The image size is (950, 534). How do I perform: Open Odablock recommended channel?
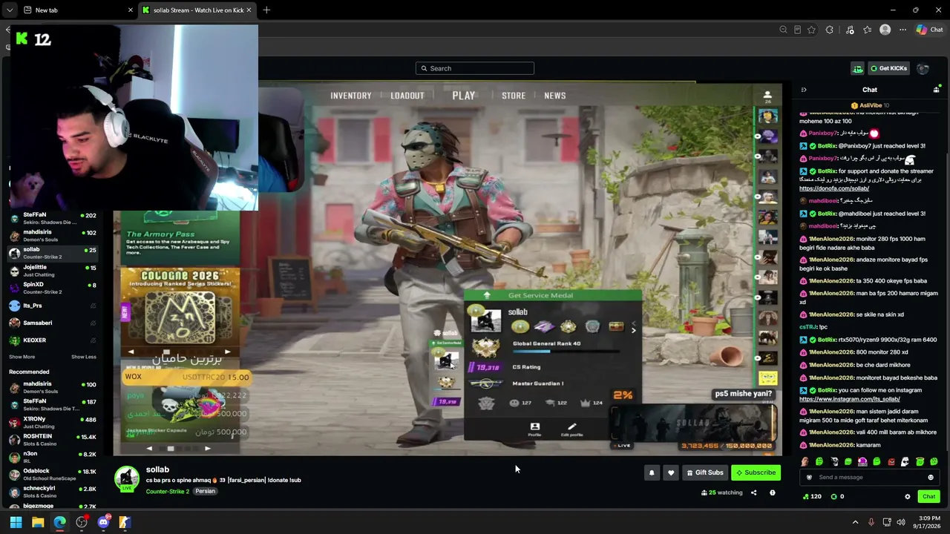52,475
